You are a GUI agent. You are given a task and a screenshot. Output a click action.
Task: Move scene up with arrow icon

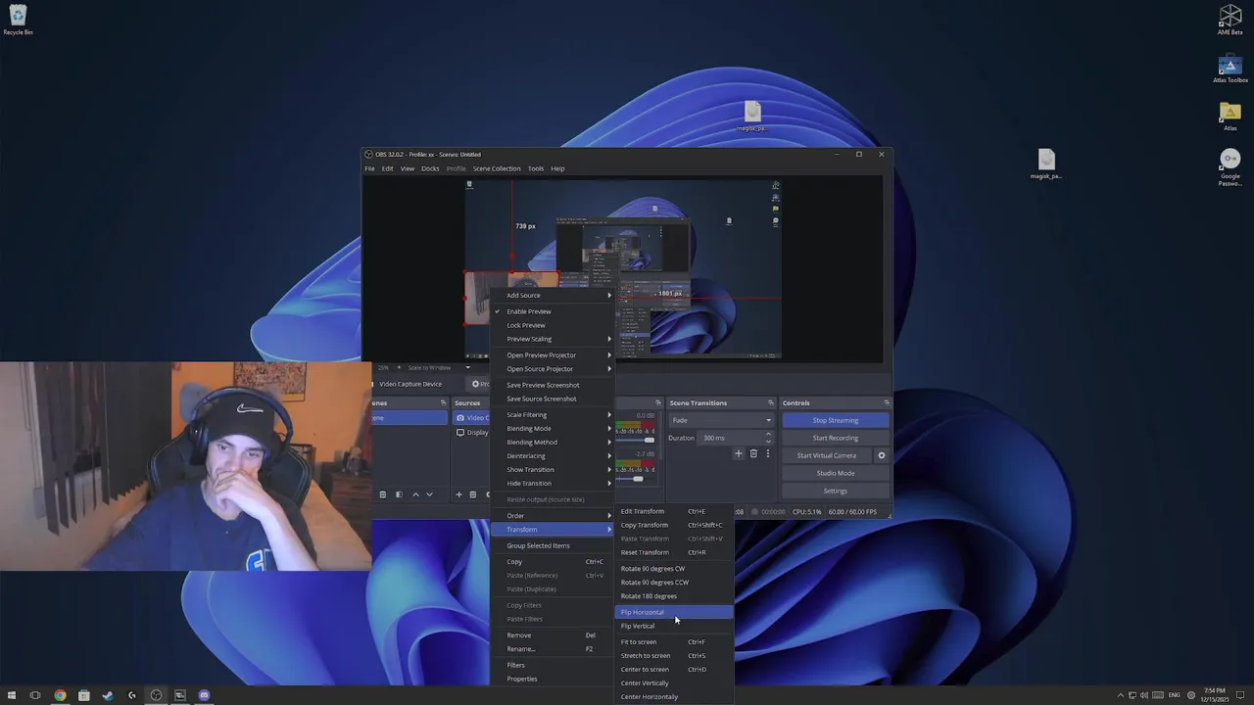pyautogui.click(x=415, y=494)
